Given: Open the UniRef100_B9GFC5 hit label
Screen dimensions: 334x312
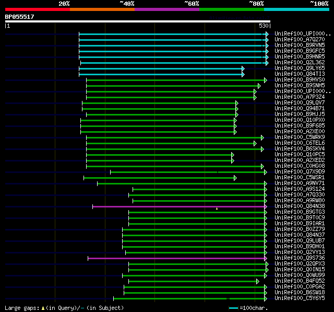Looking at the screenshot, I should pos(300,51).
